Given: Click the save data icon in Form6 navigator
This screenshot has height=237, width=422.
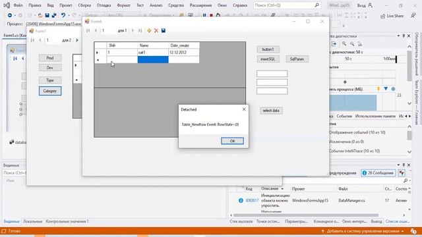Looking at the screenshot, I should coord(164,31).
